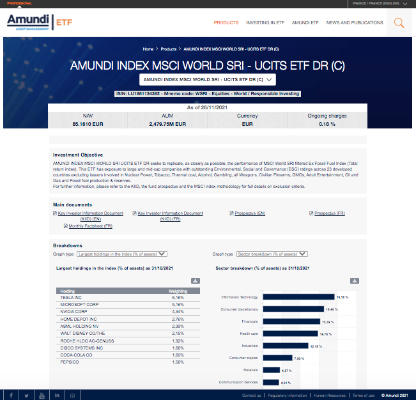
Task: Click the Consumer staples bar
Action: pyautogui.click(x=278, y=358)
